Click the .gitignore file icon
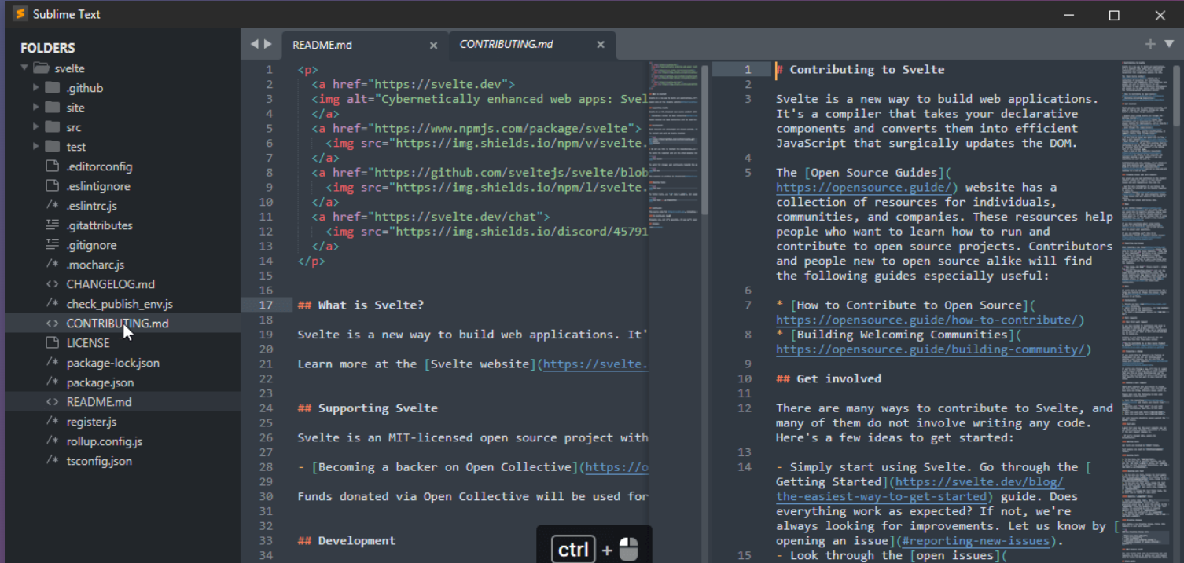Viewport: 1184px width, 563px height. point(53,245)
